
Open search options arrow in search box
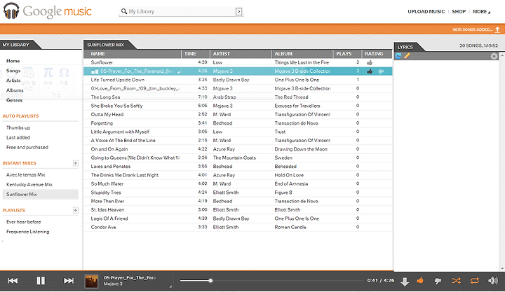click(x=239, y=12)
